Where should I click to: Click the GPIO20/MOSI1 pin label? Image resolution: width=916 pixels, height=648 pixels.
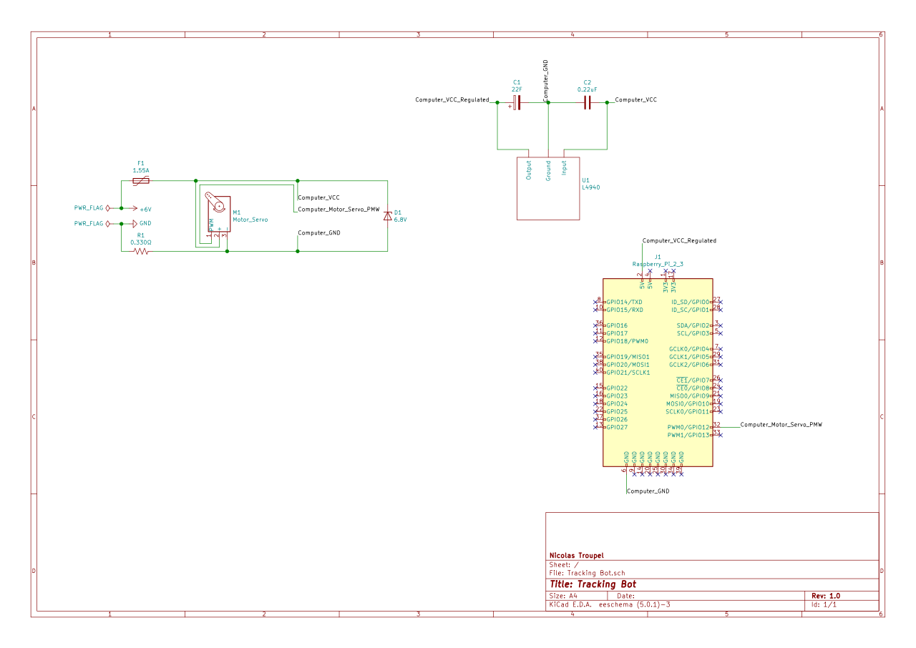[x=628, y=365]
